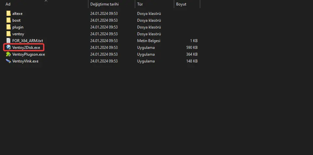Screen dimensions: 313x155
Task: Click the 1 KB size value
Action: (194, 41)
